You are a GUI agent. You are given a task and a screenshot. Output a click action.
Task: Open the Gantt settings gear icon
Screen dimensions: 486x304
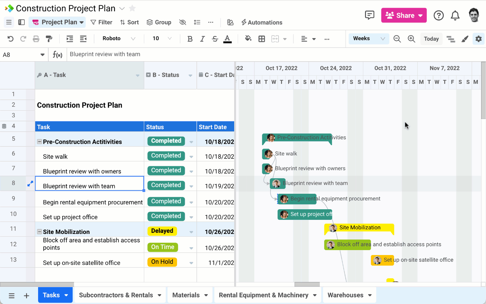(479, 39)
